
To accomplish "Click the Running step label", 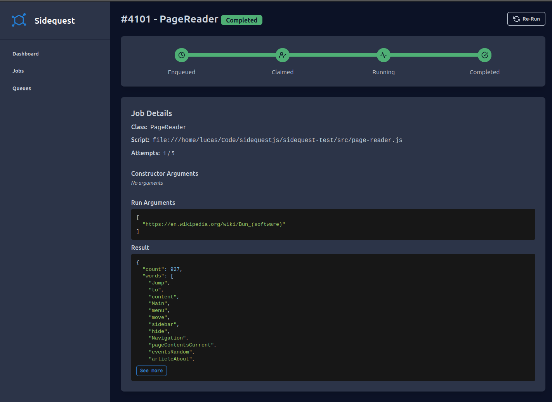I will 384,72.
